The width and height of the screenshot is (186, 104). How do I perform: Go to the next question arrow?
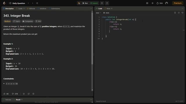pyautogui.click(x=33, y=3)
